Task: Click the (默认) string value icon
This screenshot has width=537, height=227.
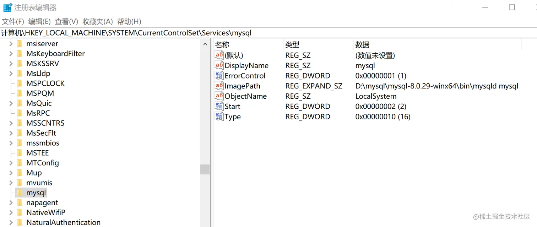Action: click(x=219, y=55)
